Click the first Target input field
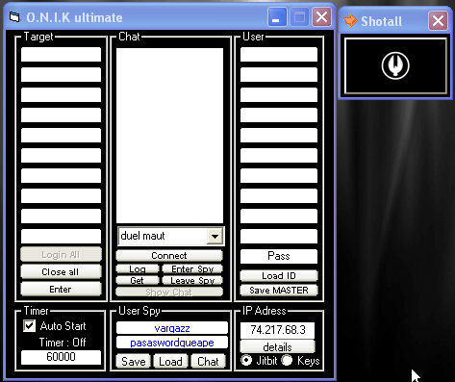Image resolution: width=455 pixels, height=382 pixels. pos(61,55)
